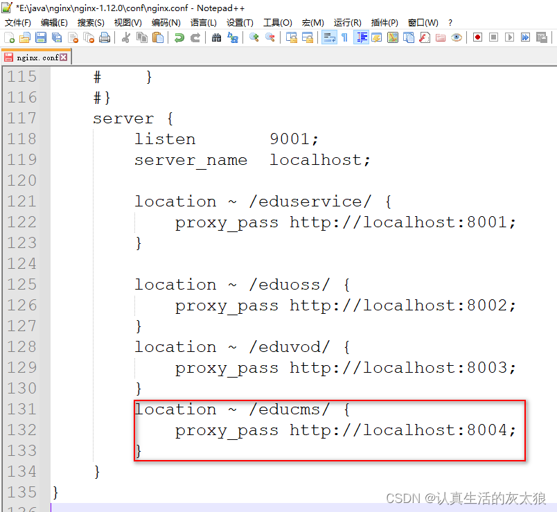The height and width of the screenshot is (512, 557).
Task: Click the Save All icon
Action: coord(57,37)
